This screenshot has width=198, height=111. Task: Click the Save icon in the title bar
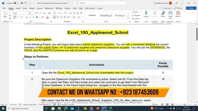pos(22,3)
